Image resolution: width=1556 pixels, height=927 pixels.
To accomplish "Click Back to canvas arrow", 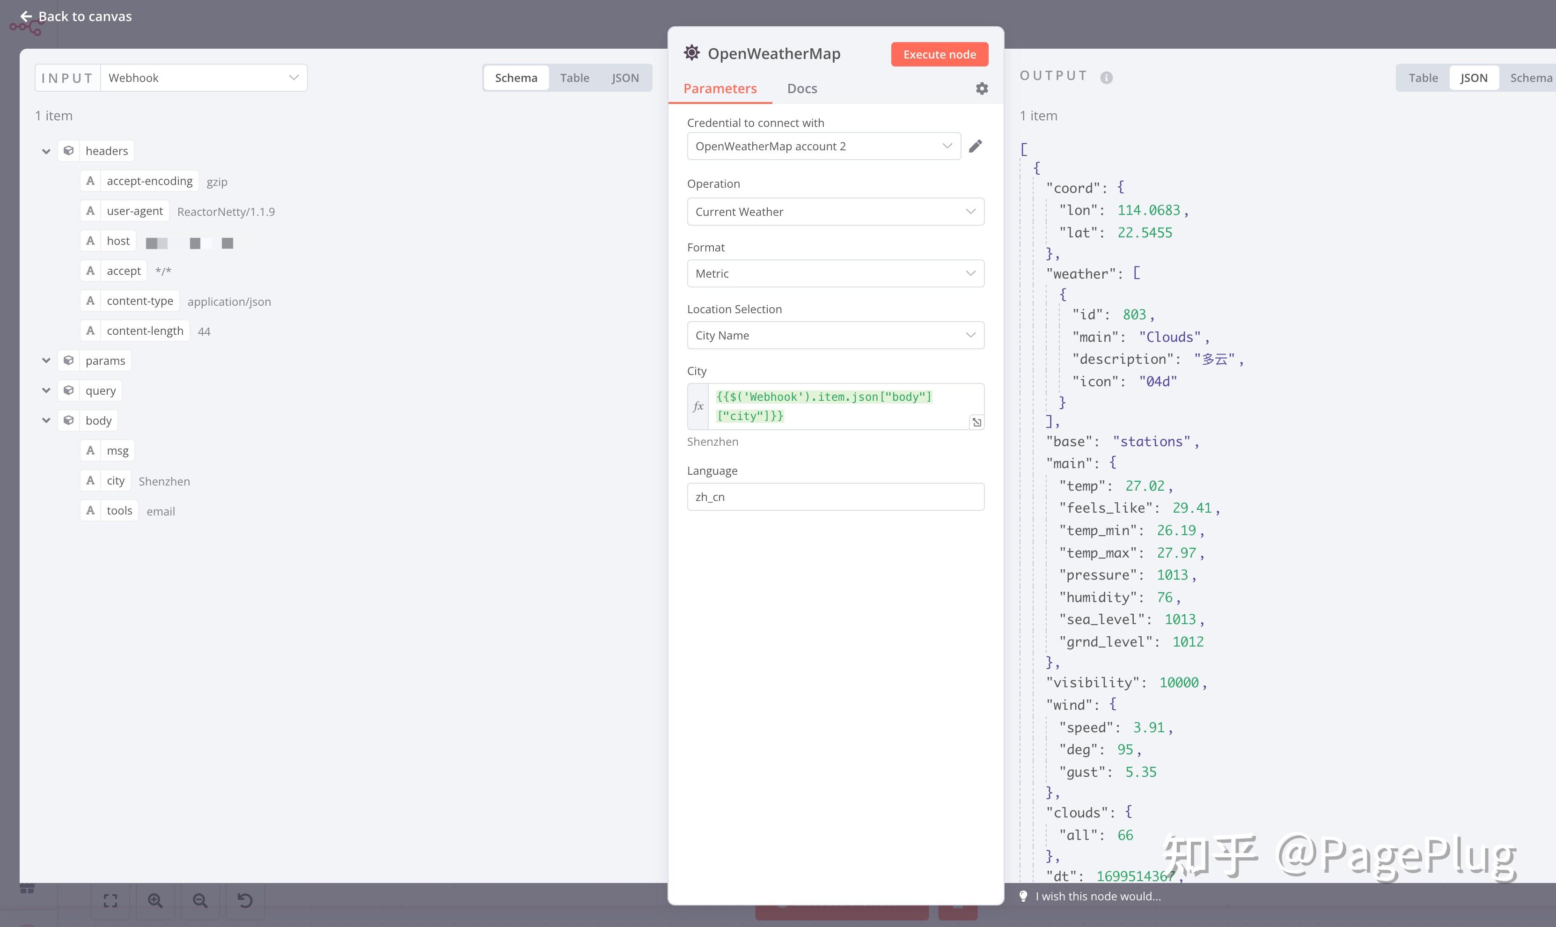I will point(26,16).
